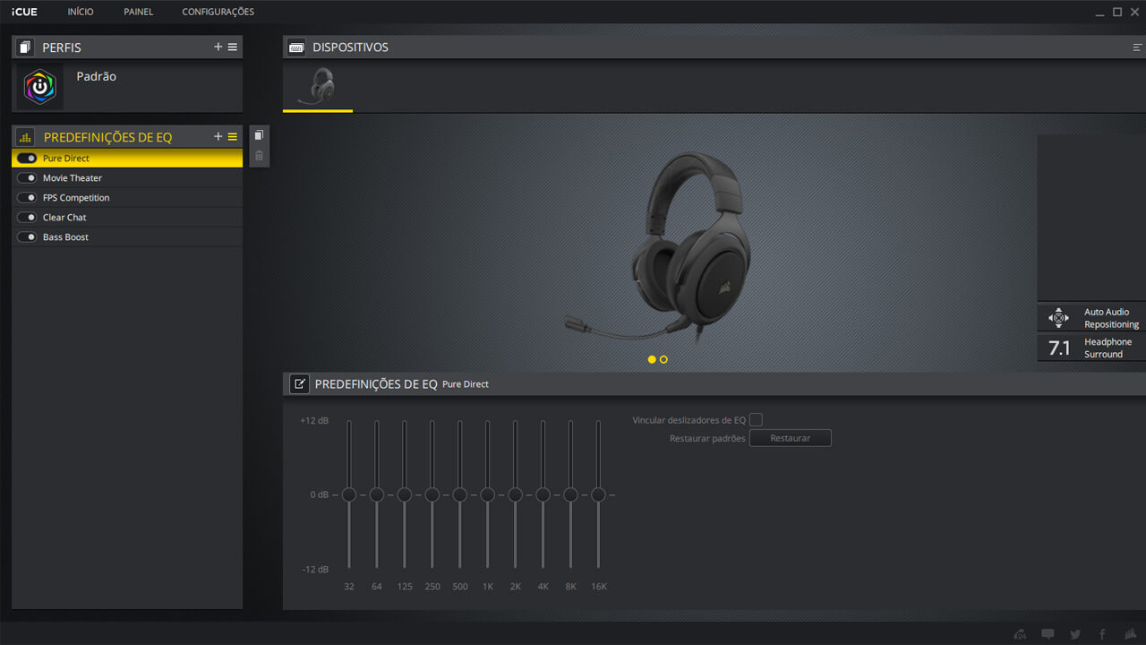
Task: Toggle the Movie Theater preset switch
Action: [27, 178]
